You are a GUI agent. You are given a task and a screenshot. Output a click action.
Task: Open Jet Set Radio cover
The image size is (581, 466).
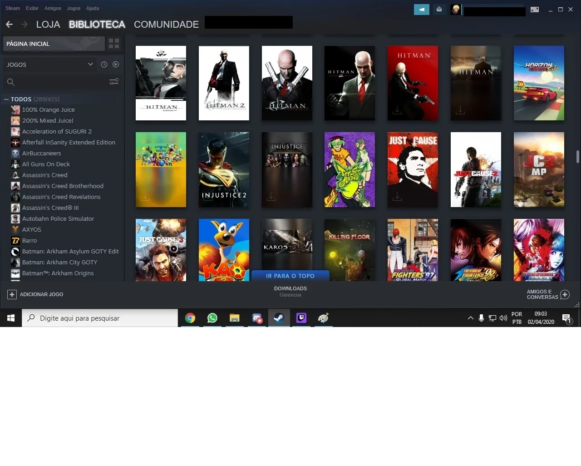point(350,169)
